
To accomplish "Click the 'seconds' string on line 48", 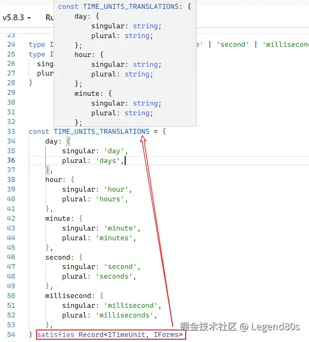I will coord(114,277).
